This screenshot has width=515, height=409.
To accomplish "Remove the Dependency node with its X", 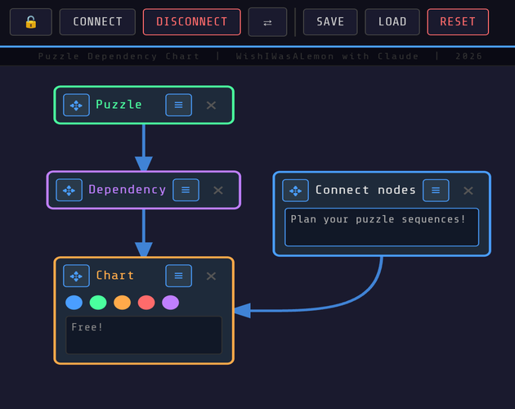I will pyautogui.click(x=218, y=190).
